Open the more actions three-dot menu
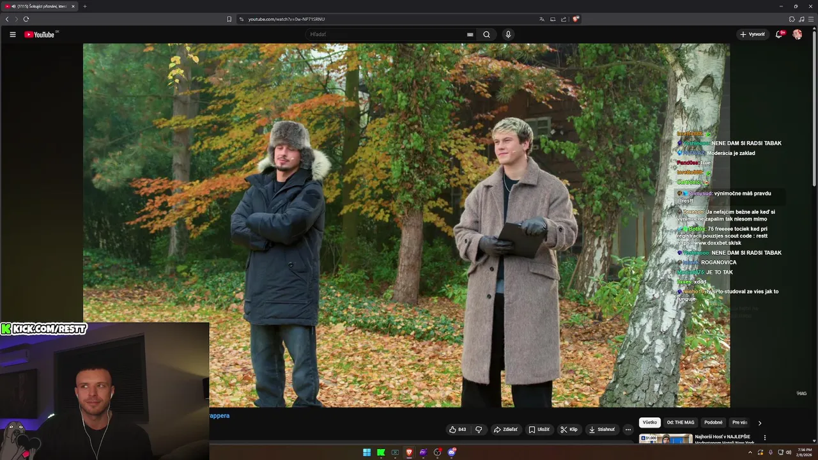 click(x=628, y=429)
